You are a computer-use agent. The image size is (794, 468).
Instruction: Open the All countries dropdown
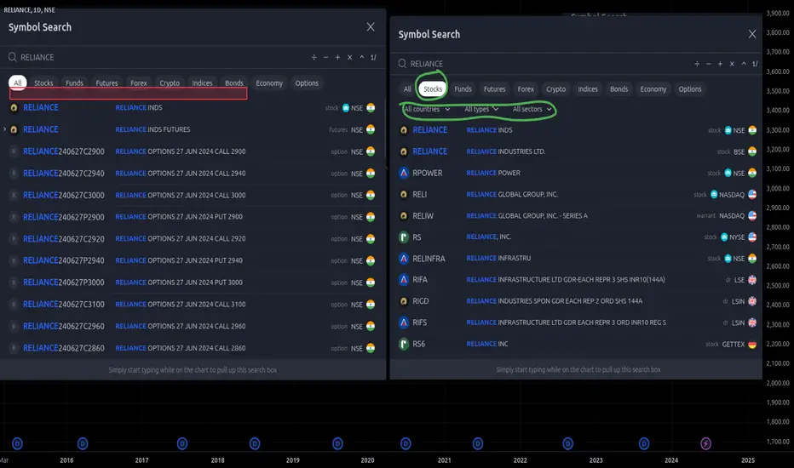pos(427,109)
